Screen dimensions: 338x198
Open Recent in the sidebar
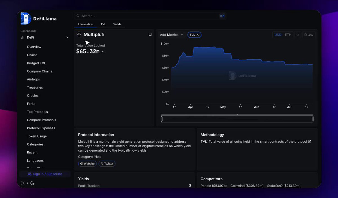coord(32,152)
